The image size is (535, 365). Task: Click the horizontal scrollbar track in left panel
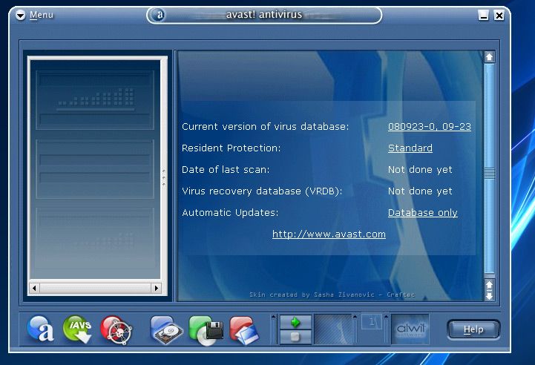95,289
